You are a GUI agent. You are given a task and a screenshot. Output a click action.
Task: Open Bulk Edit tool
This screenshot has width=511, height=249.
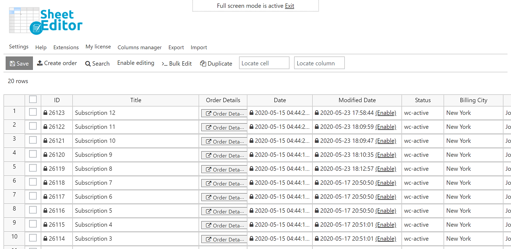(177, 63)
